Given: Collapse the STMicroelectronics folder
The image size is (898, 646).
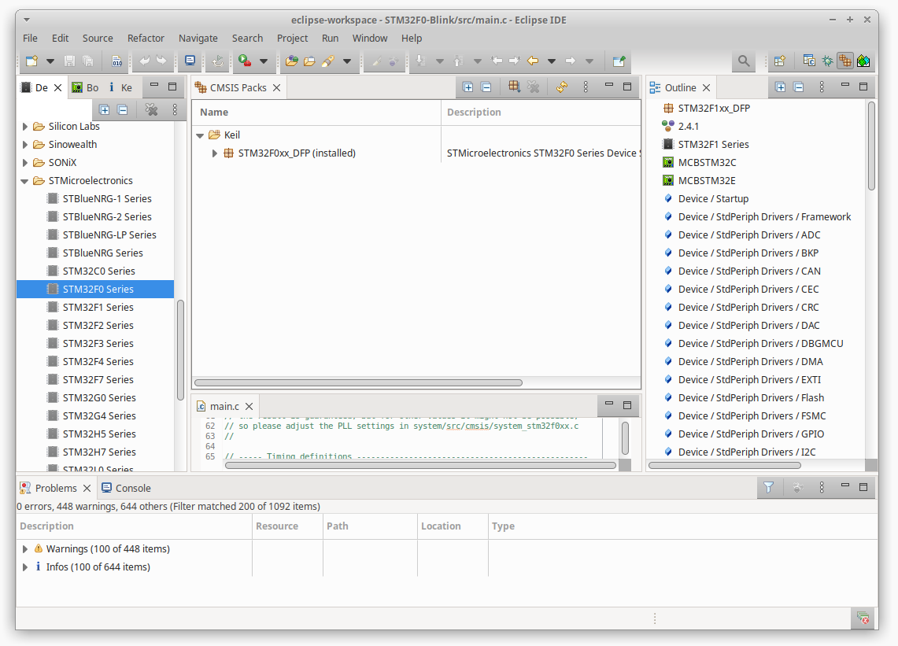Looking at the screenshot, I should [24, 181].
